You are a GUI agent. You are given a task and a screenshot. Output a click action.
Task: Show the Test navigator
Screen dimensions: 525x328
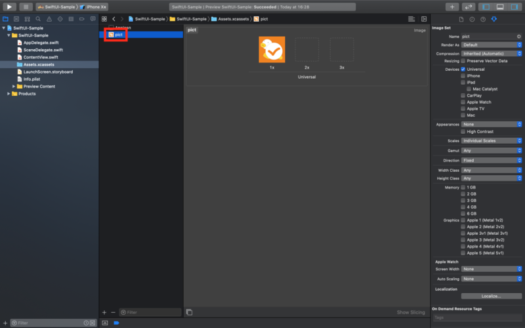(x=60, y=19)
